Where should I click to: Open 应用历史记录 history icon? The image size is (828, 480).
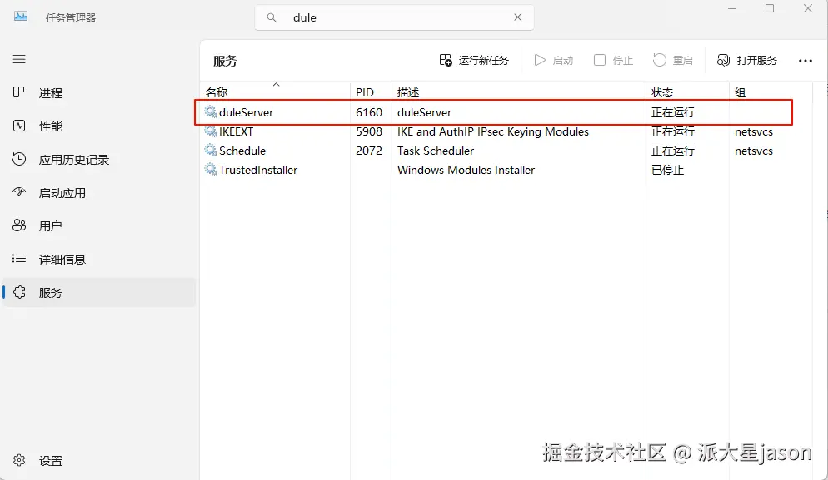coord(19,159)
